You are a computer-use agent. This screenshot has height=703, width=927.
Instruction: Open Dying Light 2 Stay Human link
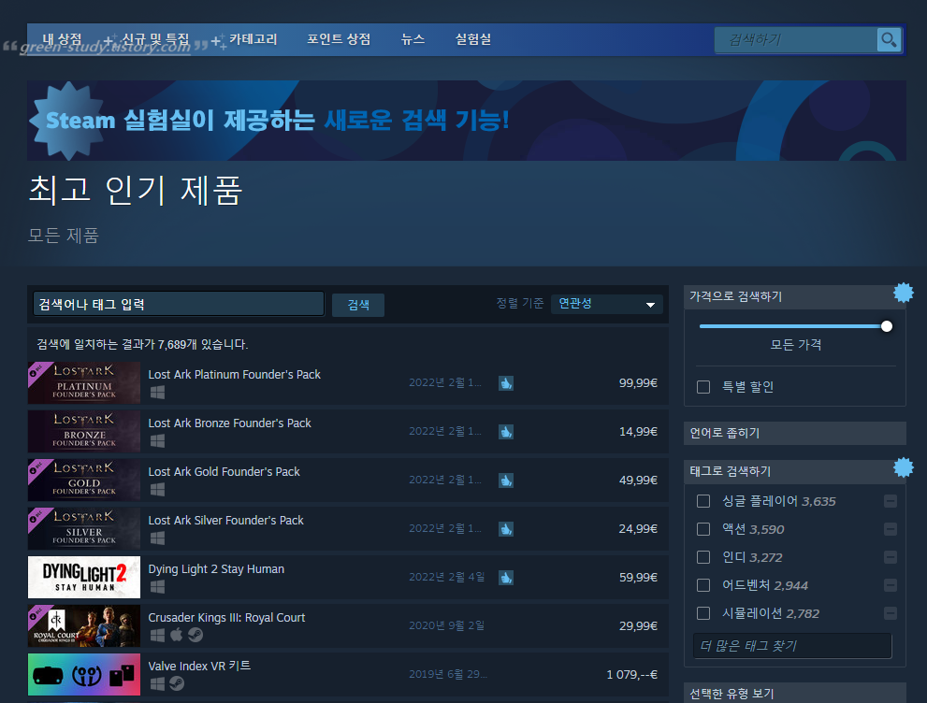[x=216, y=569]
